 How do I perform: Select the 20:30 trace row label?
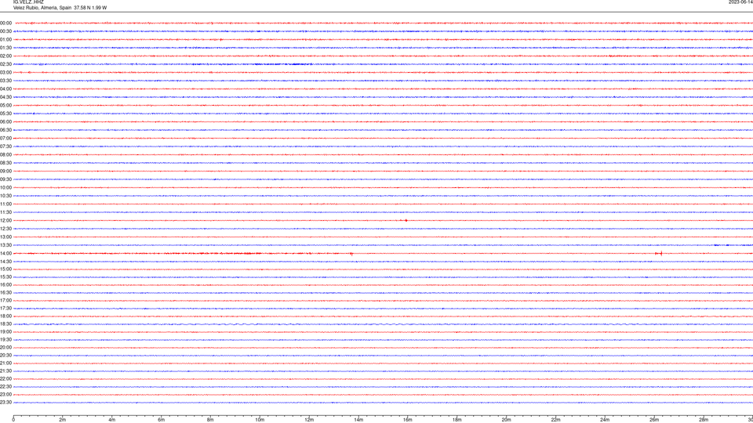[5, 356]
